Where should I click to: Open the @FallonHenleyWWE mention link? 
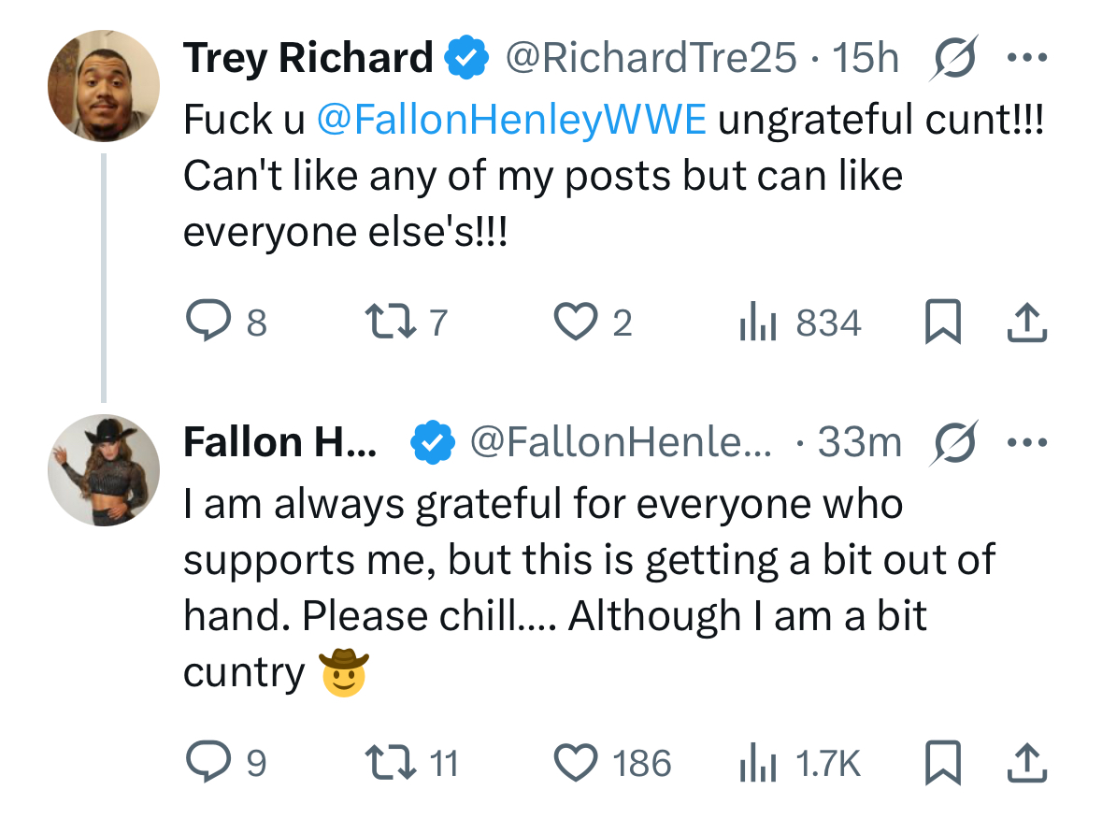point(511,120)
